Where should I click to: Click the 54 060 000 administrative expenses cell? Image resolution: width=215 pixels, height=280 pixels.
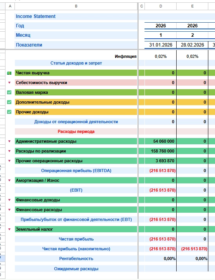(161, 141)
